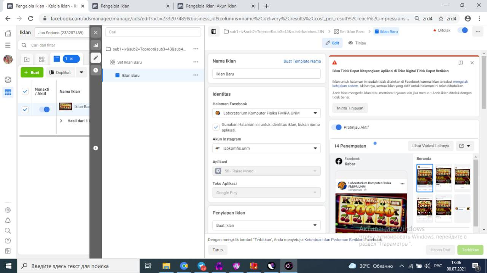Viewport: 487px width, 273px height.
Task: Click the green Buat button
Action: [x=32, y=72]
